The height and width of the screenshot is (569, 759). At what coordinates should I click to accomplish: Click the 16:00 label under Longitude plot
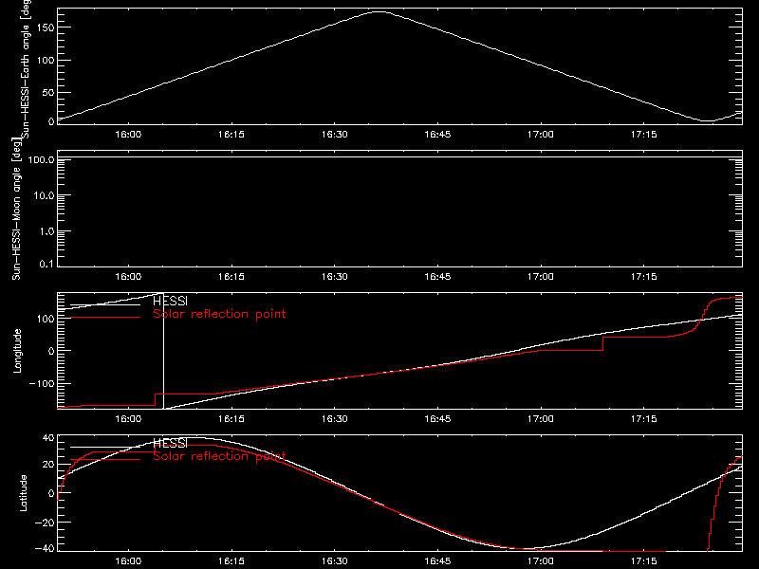coord(128,419)
